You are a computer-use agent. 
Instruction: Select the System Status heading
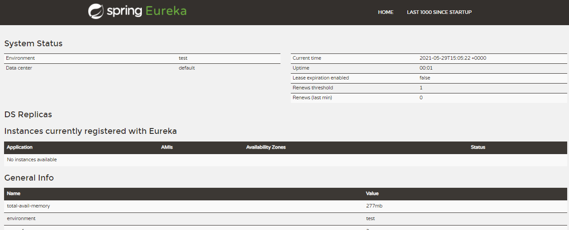click(33, 44)
